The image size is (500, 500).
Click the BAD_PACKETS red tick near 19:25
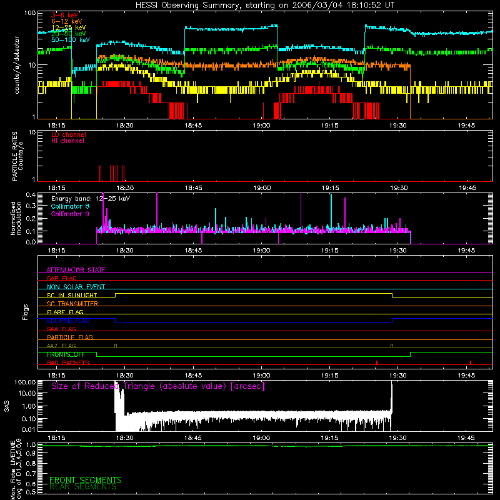tap(377, 362)
